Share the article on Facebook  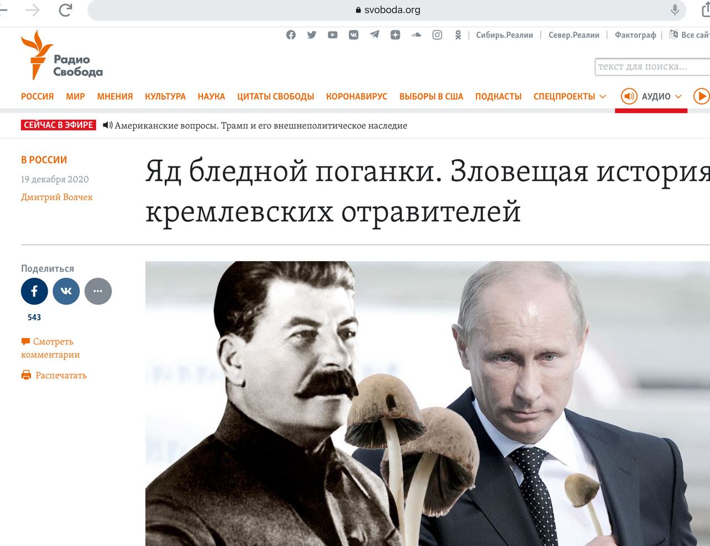pyautogui.click(x=34, y=291)
